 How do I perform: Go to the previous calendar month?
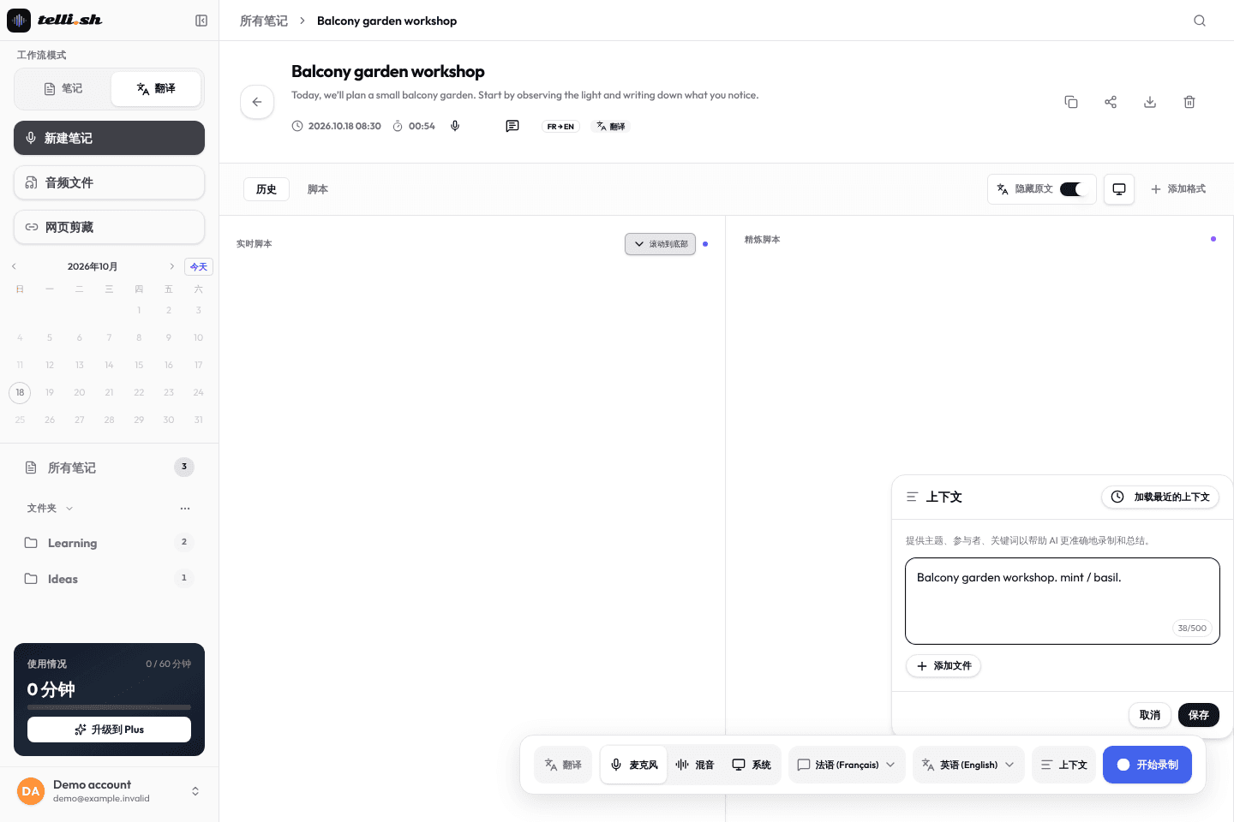click(x=15, y=266)
